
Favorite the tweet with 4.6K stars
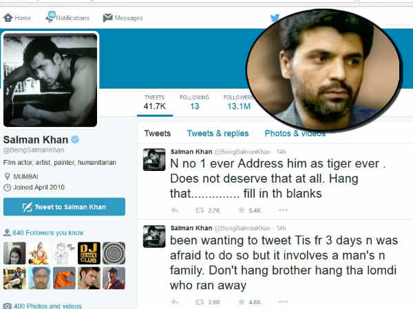242,302
